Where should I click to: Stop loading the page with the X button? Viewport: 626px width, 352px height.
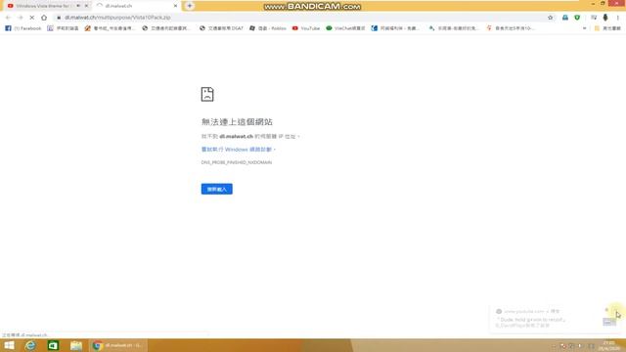(32, 18)
